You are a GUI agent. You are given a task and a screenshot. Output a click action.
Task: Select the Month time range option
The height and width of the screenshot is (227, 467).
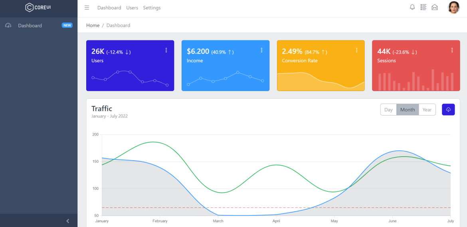pos(408,110)
